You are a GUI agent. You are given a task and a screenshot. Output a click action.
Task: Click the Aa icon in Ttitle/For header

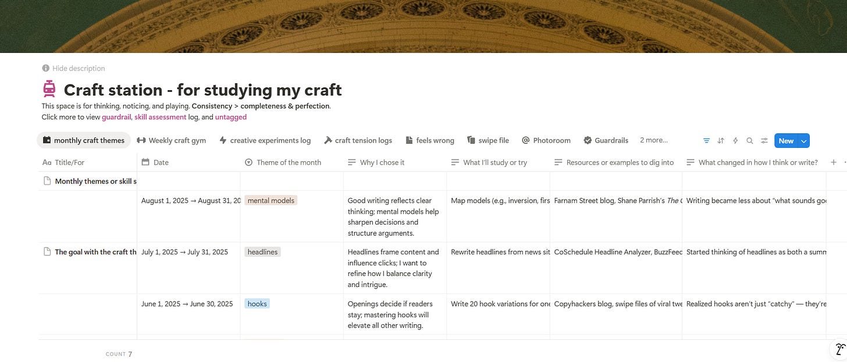pyautogui.click(x=47, y=162)
